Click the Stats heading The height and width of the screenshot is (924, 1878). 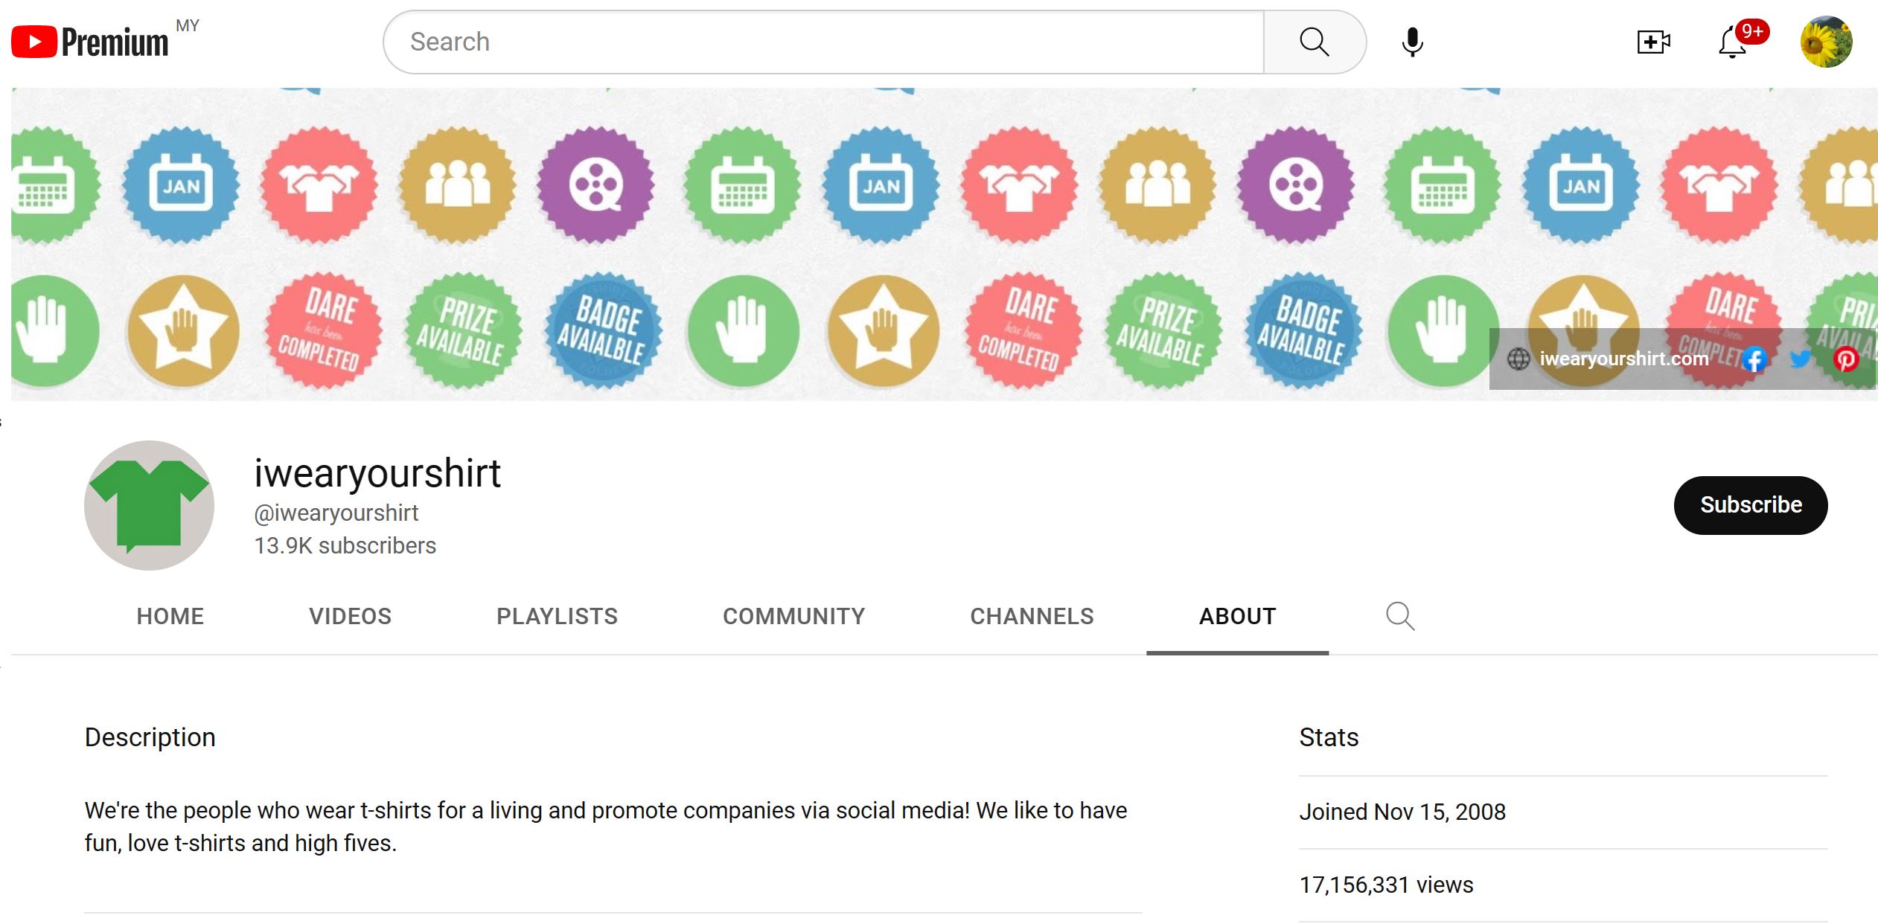coord(1329,737)
